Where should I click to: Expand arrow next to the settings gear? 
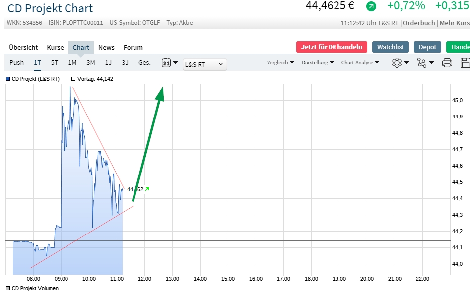tap(407, 62)
